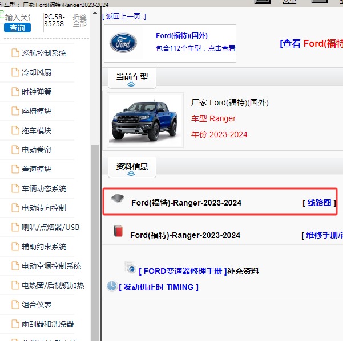Click 折叠全部 to collapse all

pyautogui.click(x=80, y=20)
